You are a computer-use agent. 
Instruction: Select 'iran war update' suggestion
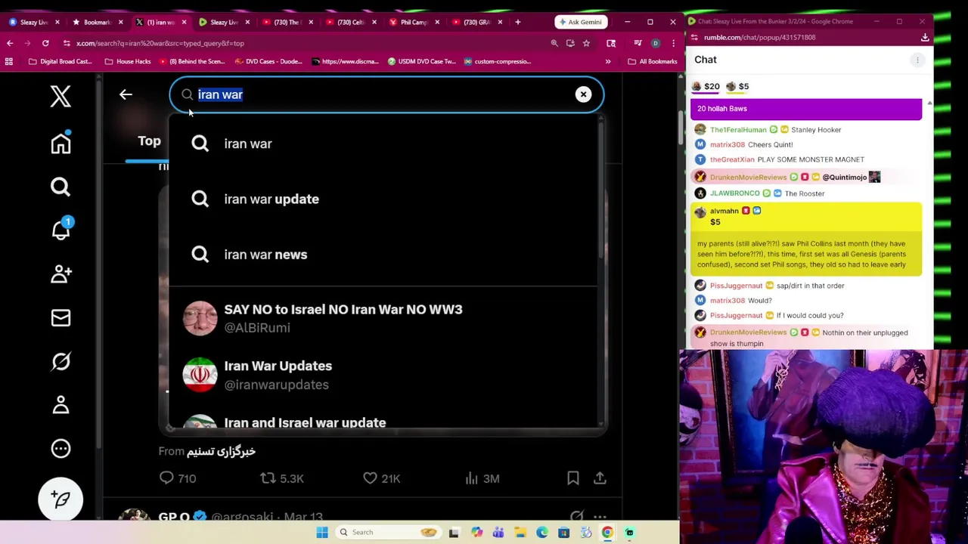click(x=383, y=199)
